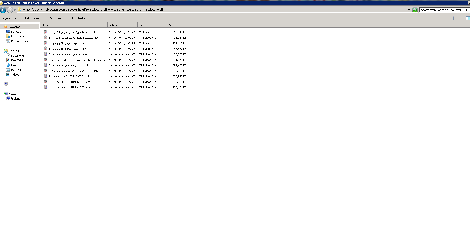Toggle the preview pane icon
The width and height of the screenshot is (470, 246).
pyautogui.click(x=467, y=18)
